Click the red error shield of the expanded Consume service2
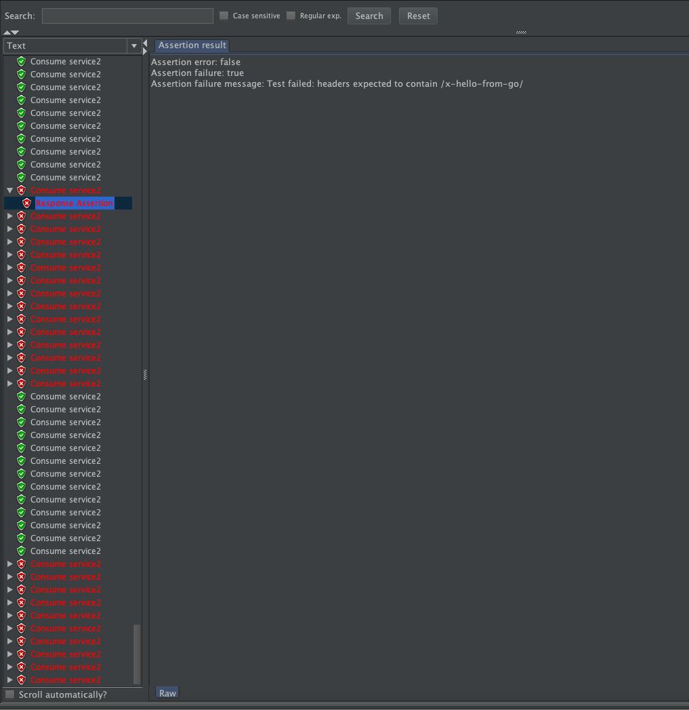 [21, 190]
